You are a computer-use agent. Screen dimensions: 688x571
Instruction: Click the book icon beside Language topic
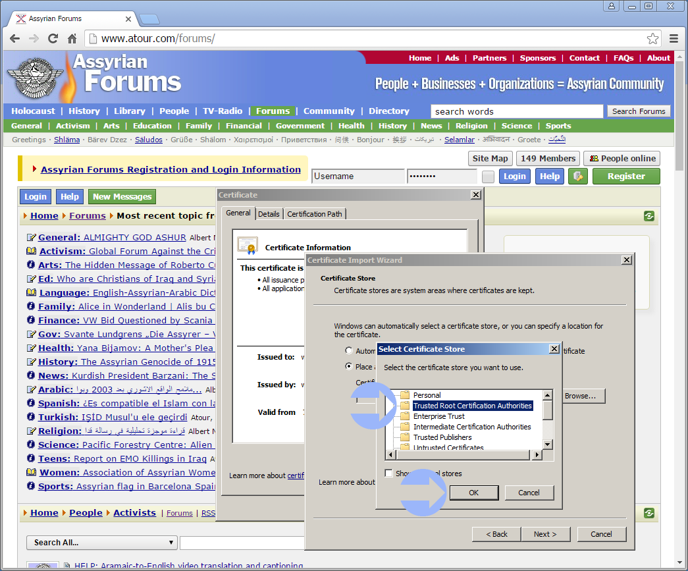(x=31, y=292)
